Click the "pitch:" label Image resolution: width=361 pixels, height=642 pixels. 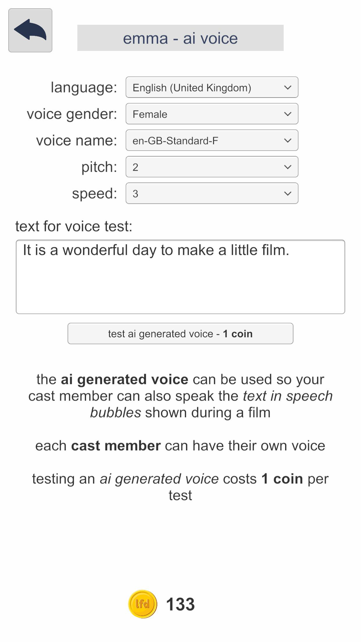(x=99, y=167)
